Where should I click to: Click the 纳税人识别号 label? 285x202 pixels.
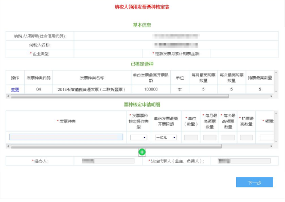tap(40, 36)
